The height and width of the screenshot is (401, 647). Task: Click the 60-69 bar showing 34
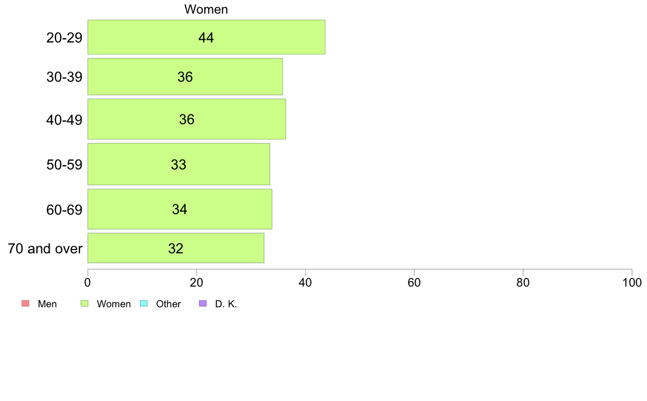pos(180,209)
